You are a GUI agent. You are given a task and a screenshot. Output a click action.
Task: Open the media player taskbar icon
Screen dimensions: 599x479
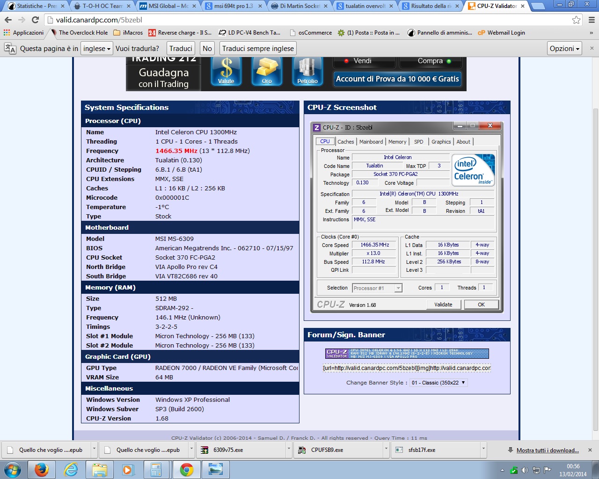click(x=128, y=469)
